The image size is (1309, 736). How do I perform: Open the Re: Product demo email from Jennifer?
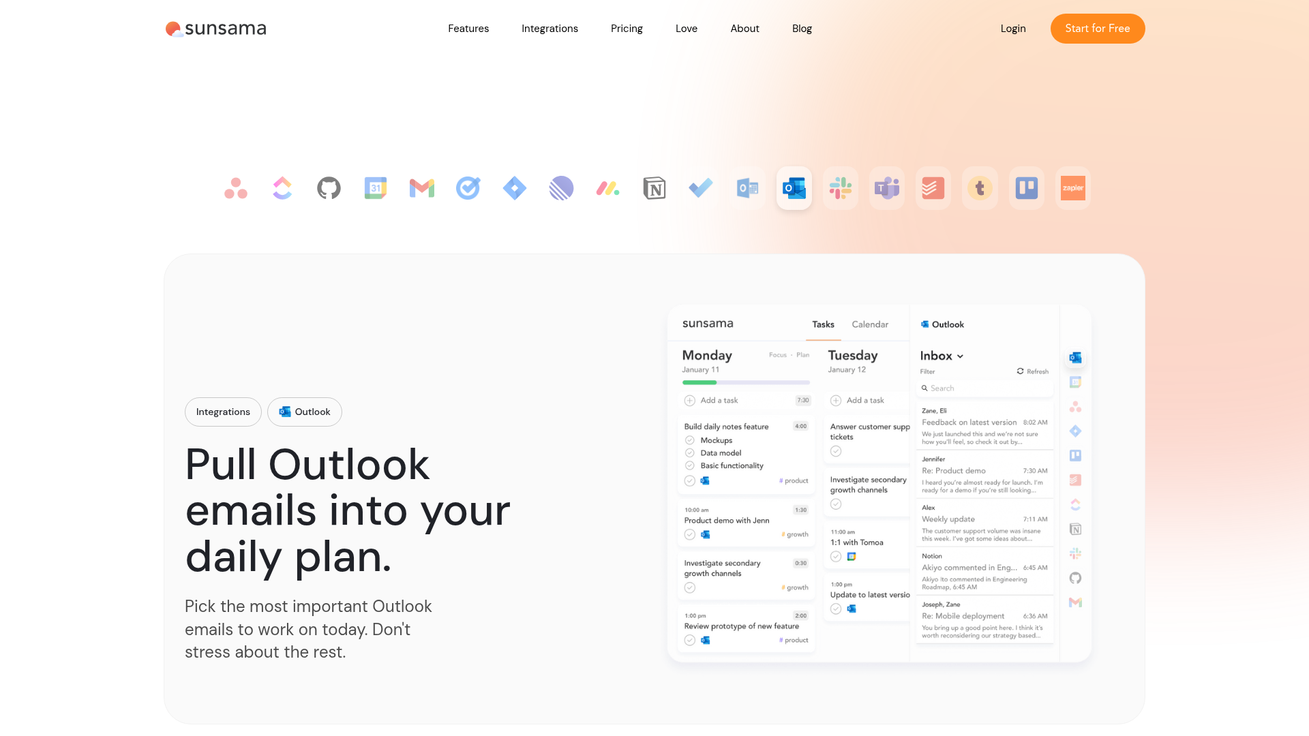pos(984,474)
